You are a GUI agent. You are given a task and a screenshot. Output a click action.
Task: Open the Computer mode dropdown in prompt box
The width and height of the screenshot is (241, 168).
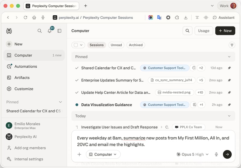click(x=103, y=154)
